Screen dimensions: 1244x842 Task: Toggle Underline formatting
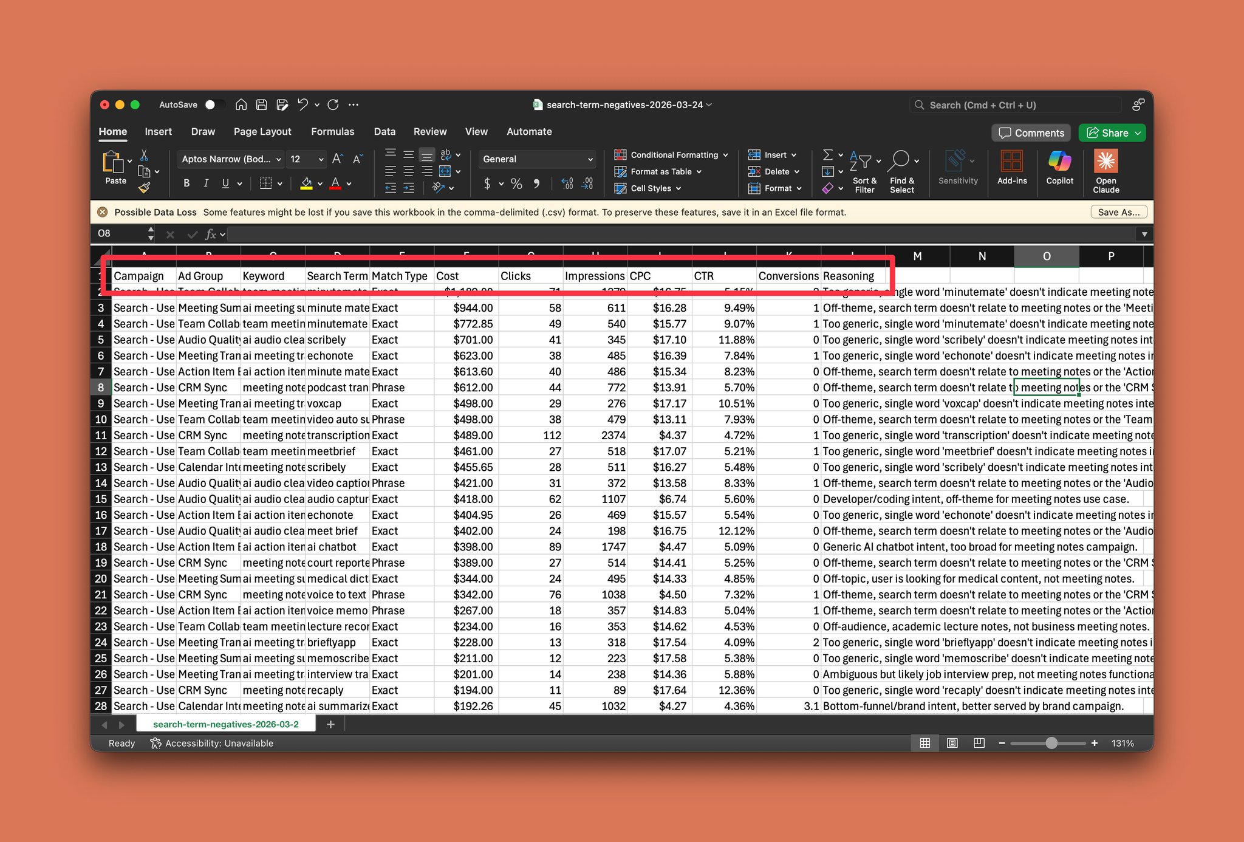[225, 183]
